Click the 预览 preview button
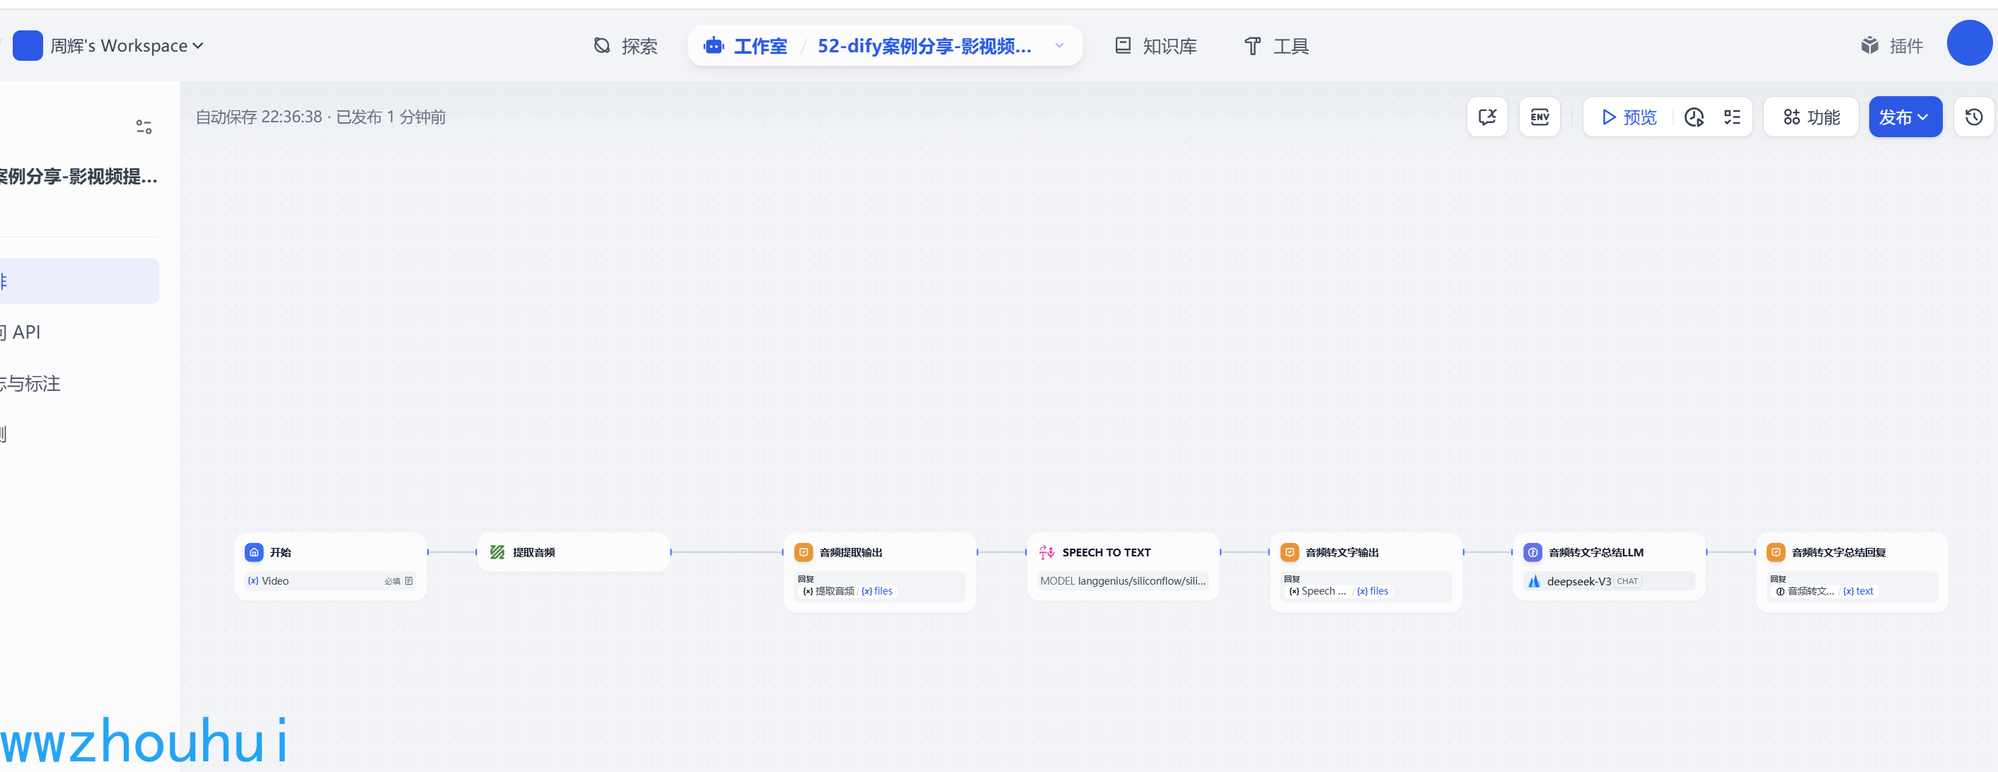The width and height of the screenshot is (1998, 772). click(x=1629, y=117)
